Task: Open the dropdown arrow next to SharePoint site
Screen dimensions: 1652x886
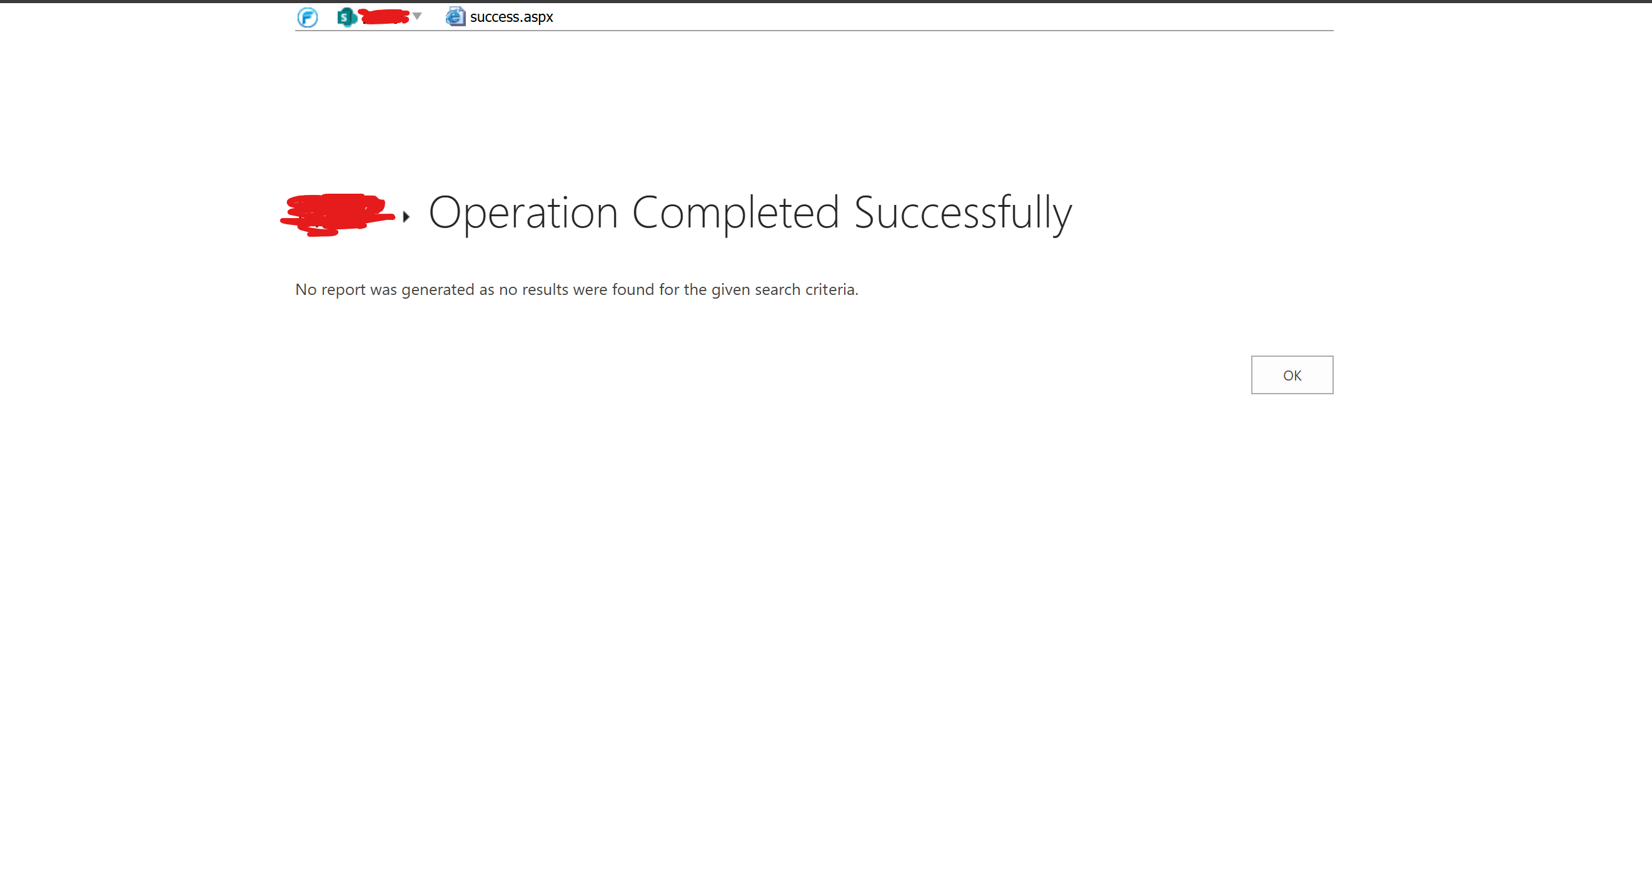Action: click(x=418, y=16)
